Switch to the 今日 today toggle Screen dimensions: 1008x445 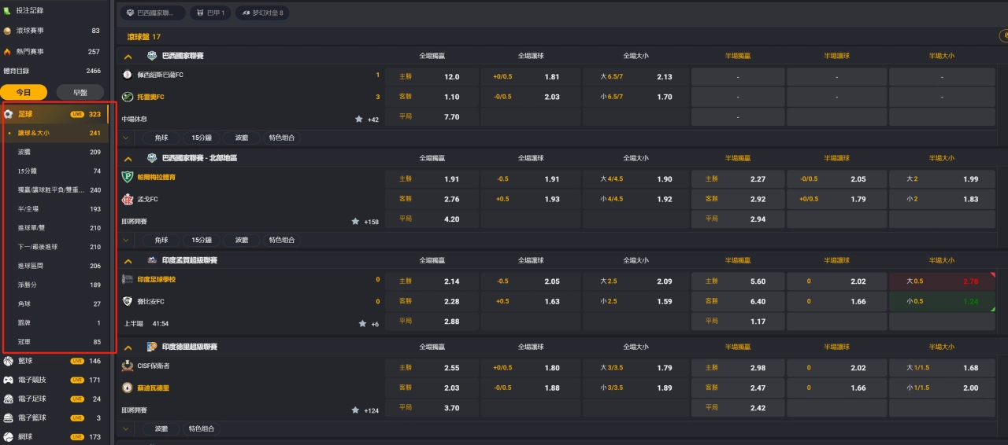(x=24, y=92)
